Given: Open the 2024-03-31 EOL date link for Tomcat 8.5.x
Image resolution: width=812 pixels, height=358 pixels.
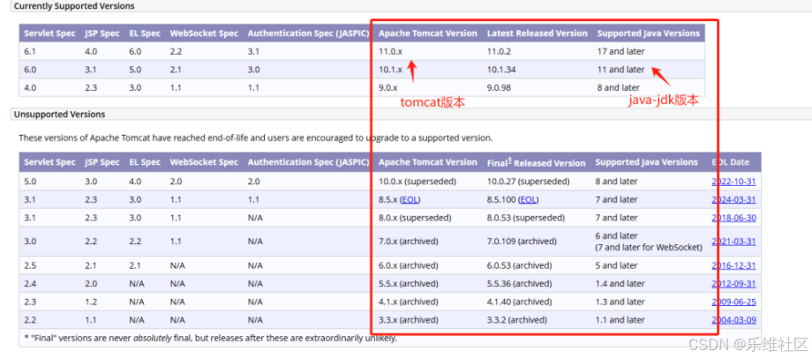Looking at the screenshot, I should tap(733, 199).
